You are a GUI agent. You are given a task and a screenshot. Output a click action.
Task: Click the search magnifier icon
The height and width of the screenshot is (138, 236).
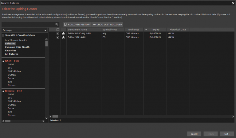(57, 24)
